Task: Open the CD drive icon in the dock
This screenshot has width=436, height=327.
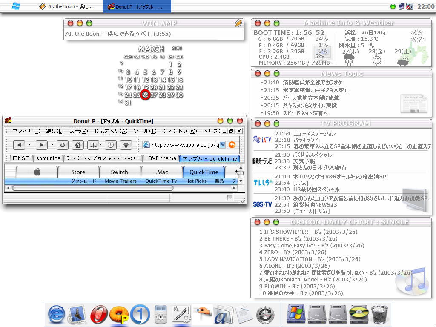Action: [x=359, y=314]
